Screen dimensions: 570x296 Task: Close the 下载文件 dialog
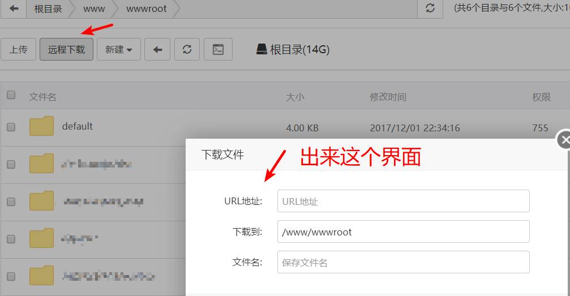point(564,140)
